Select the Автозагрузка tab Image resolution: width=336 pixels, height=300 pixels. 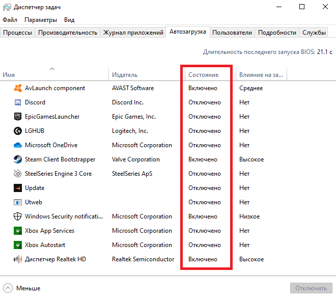188,32
